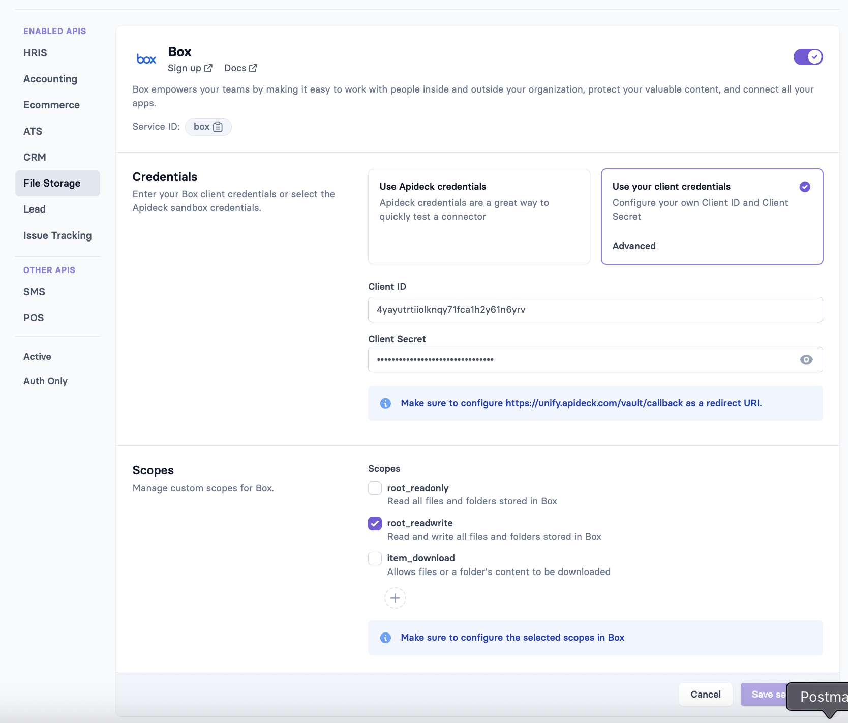Screen dimensions: 848x723
Task: Show Active connectors
Action: point(37,357)
